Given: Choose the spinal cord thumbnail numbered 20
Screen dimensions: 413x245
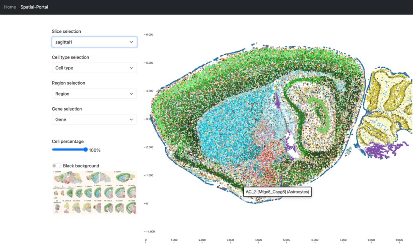Looking at the screenshot, I should [x=58, y=208].
